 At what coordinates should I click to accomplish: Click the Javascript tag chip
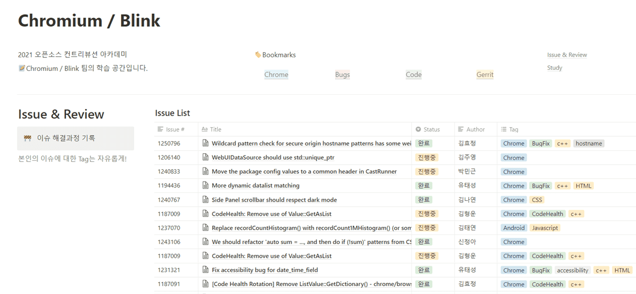tap(545, 228)
